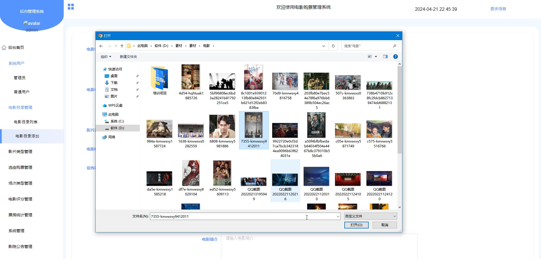Viewport: 541px width, 259px height.
Task: Open 普通用户 in the sidebar
Action: click(x=22, y=92)
